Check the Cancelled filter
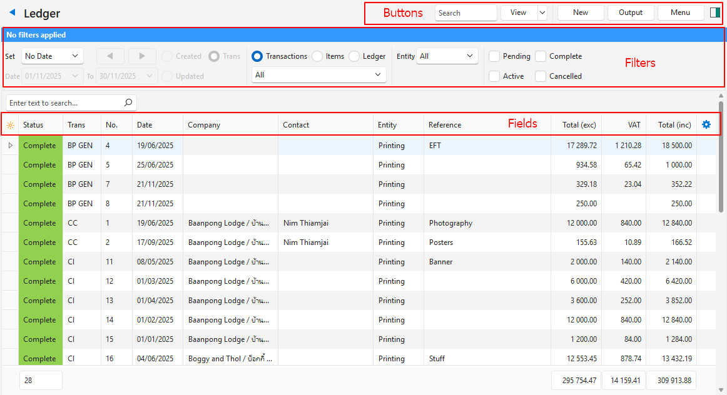 pos(540,76)
